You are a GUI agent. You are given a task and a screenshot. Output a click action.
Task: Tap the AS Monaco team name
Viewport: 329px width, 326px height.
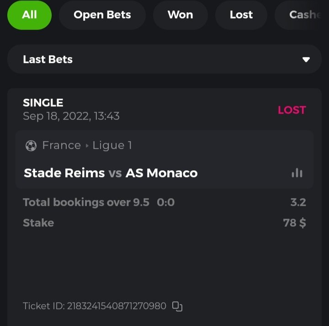click(161, 173)
